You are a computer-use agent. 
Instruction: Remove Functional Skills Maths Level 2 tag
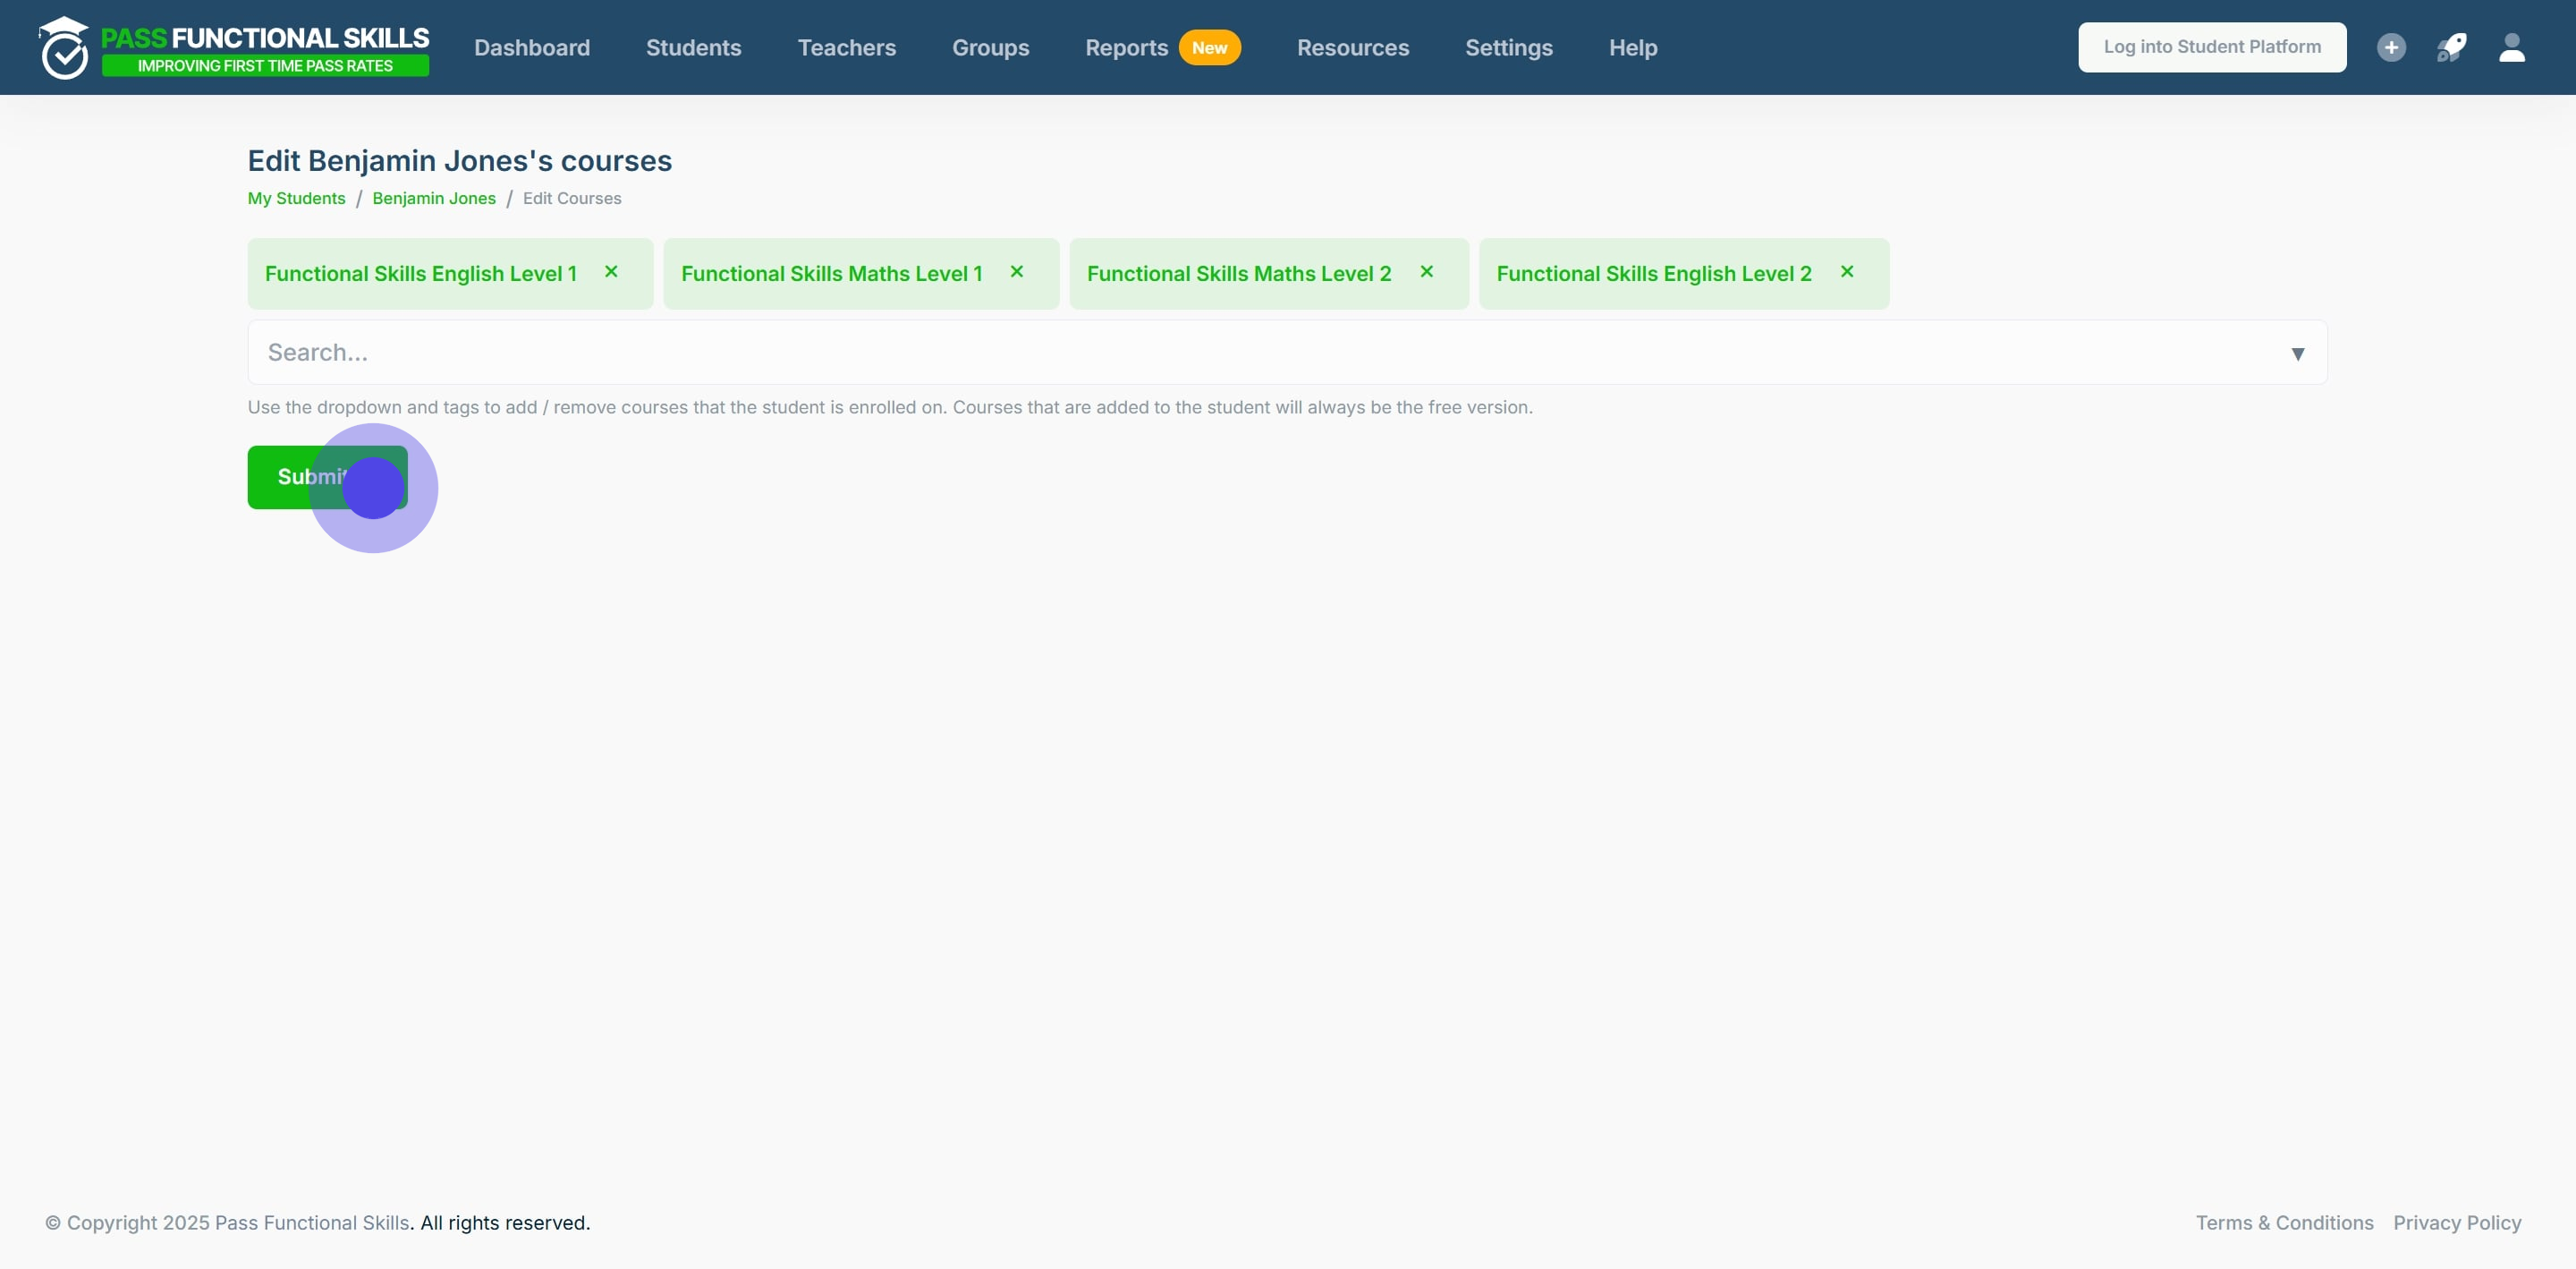coord(1426,272)
